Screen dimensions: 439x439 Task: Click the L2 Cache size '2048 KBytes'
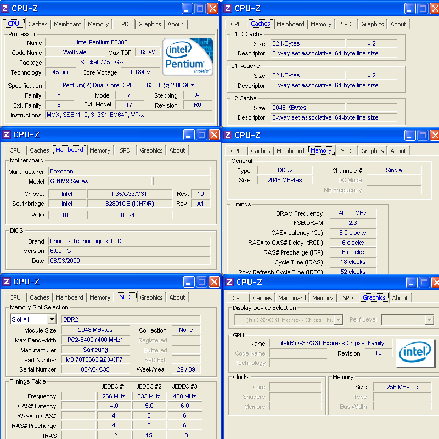pyautogui.click(x=308, y=108)
